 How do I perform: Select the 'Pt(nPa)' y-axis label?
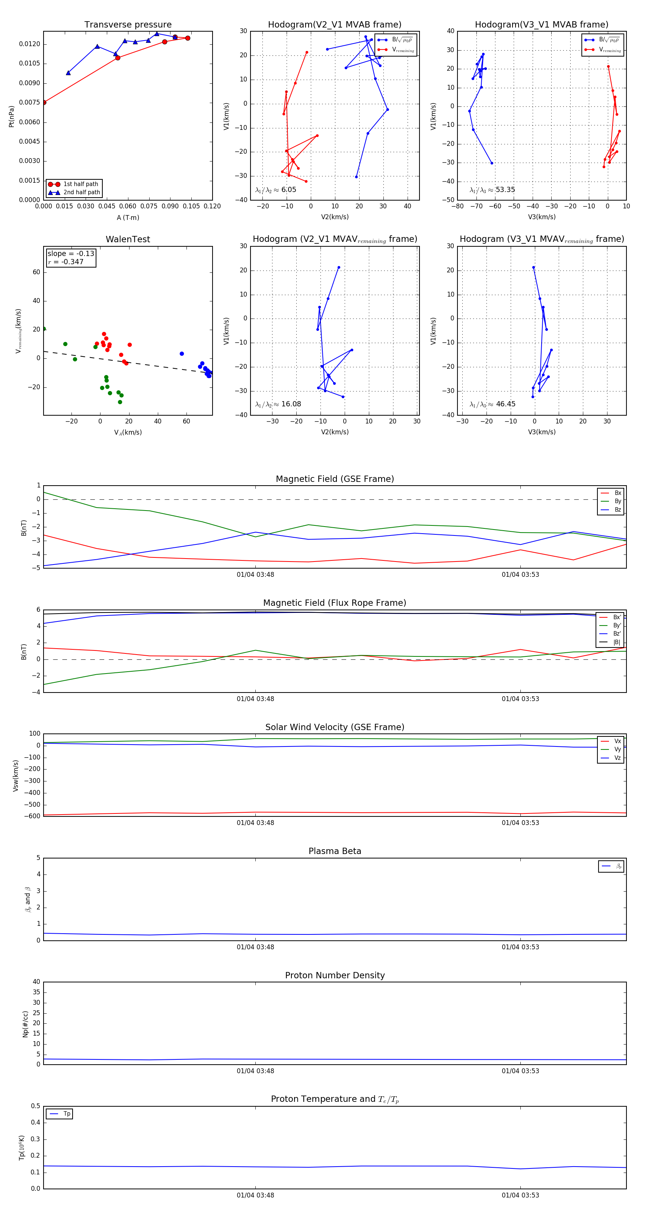pos(12,116)
